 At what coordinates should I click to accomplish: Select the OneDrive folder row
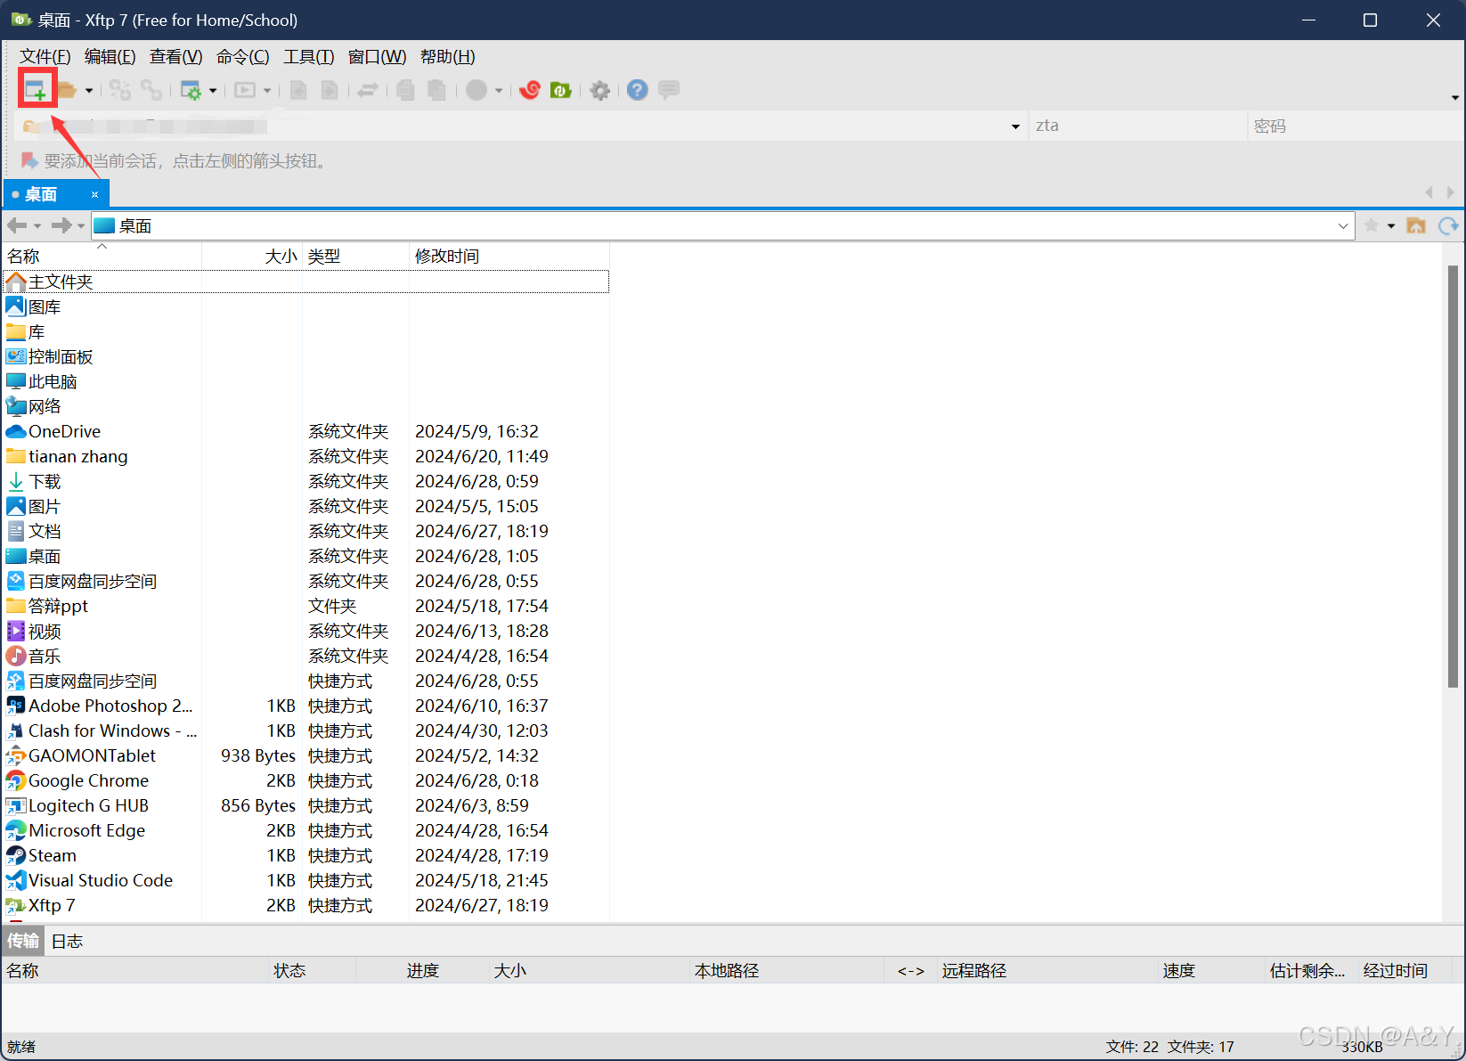tap(305, 431)
